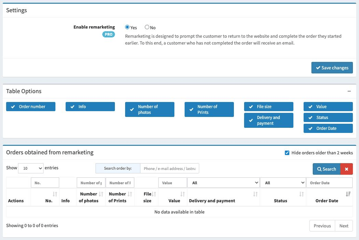
Task: Sort by Number of Prints icon
Action: click(130, 194)
